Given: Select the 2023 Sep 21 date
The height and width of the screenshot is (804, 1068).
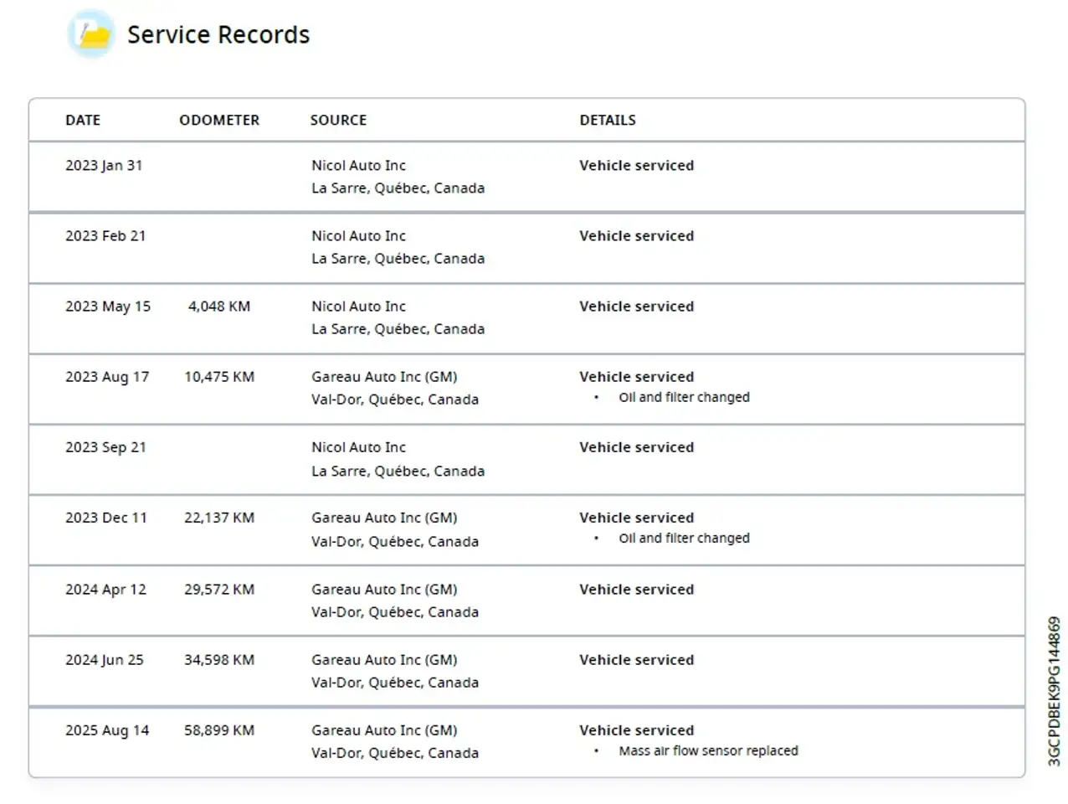Looking at the screenshot, I should 105,447.
